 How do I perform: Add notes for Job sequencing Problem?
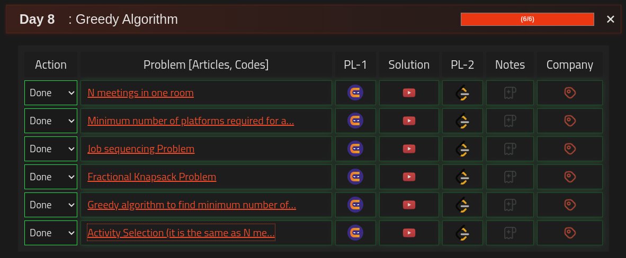point(510,149)
